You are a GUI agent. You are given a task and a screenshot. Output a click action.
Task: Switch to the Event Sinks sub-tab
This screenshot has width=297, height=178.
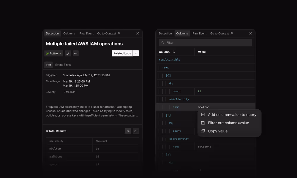click(63, 65)
